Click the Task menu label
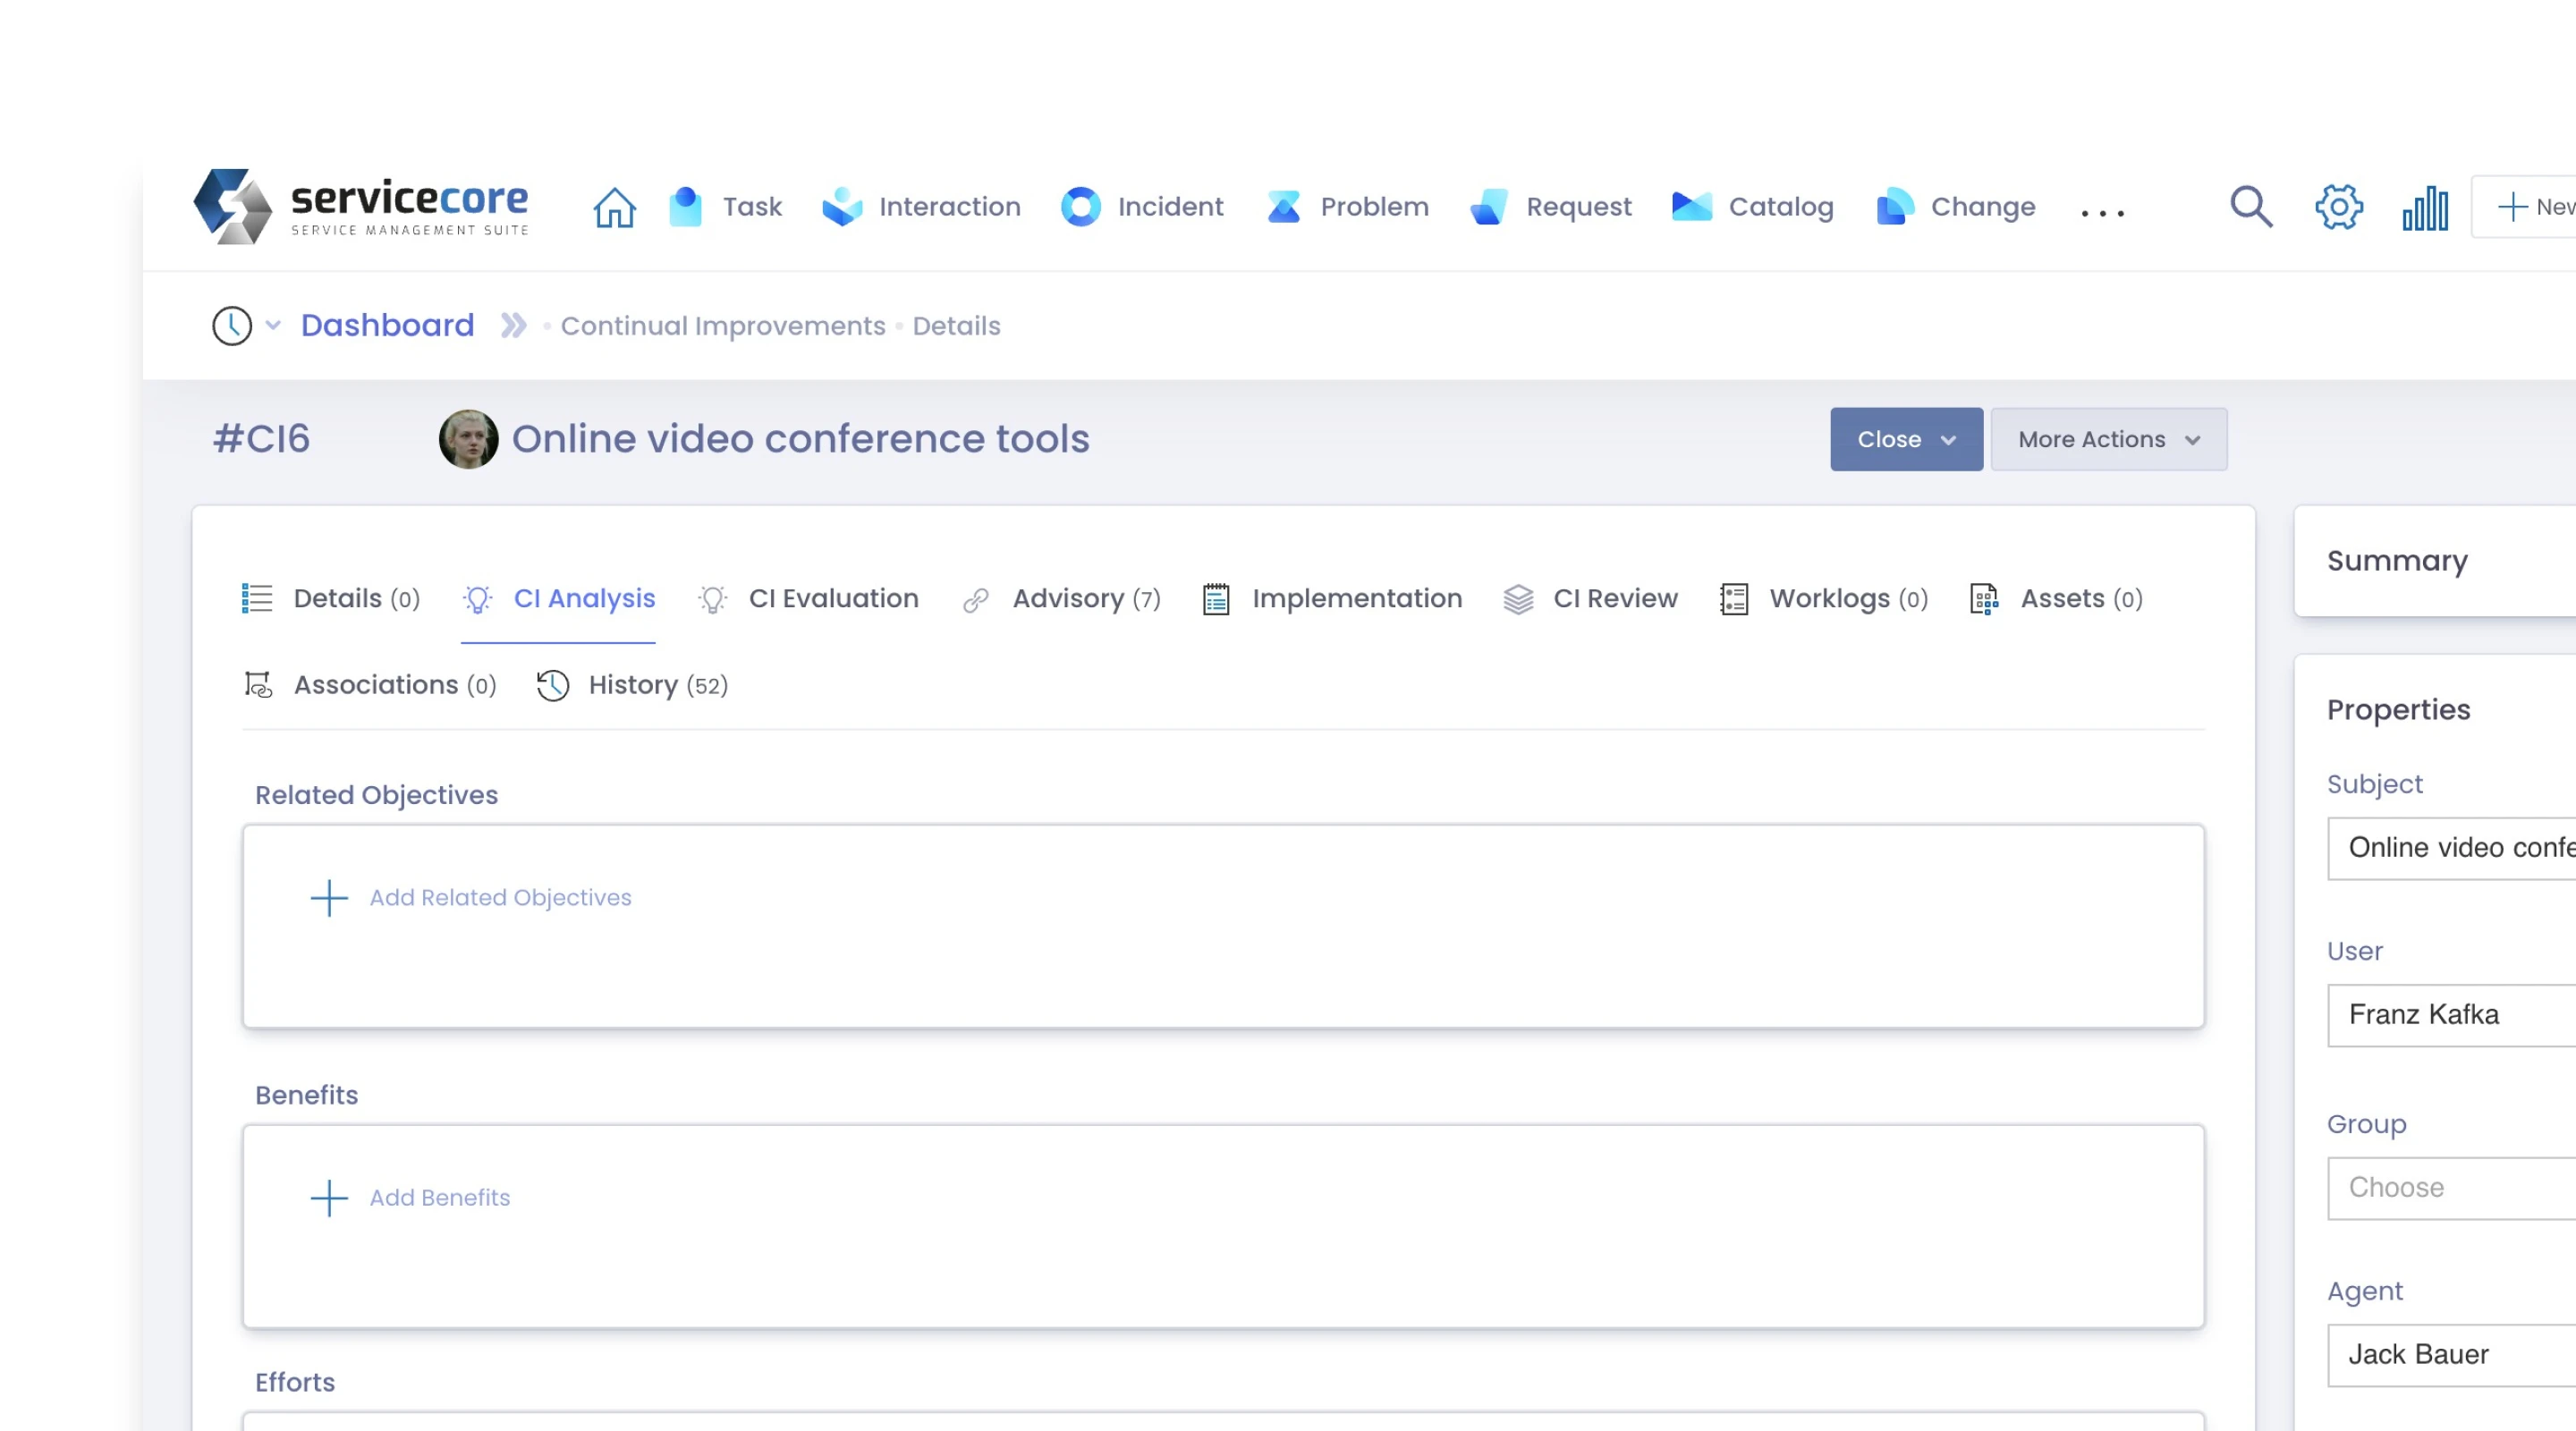2576x1431 pixels. 753,207
